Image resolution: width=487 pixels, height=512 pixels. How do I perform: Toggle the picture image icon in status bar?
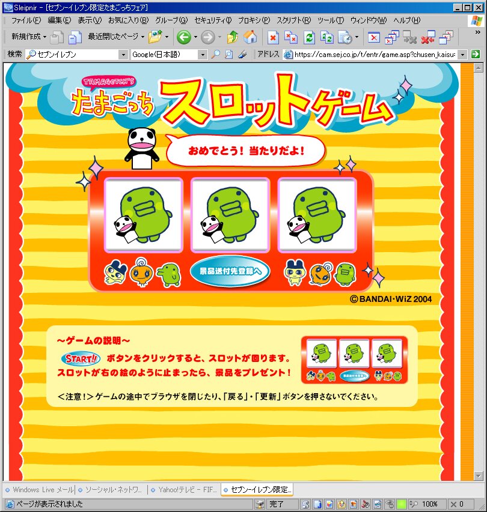coord(354,504)
